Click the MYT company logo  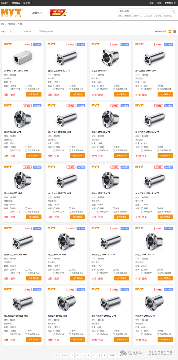[12, 13]
